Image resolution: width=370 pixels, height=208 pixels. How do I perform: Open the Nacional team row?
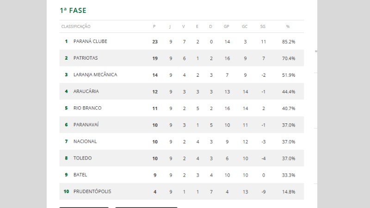click(85, 141)
